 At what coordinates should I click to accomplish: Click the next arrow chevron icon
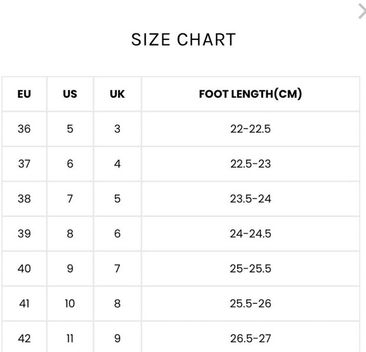pos(362,11)
